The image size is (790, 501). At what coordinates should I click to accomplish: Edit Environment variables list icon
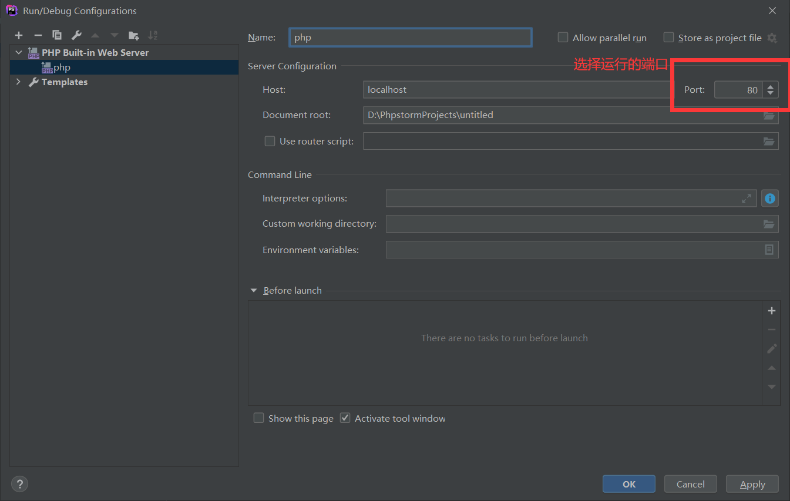[x=769, y=250]
